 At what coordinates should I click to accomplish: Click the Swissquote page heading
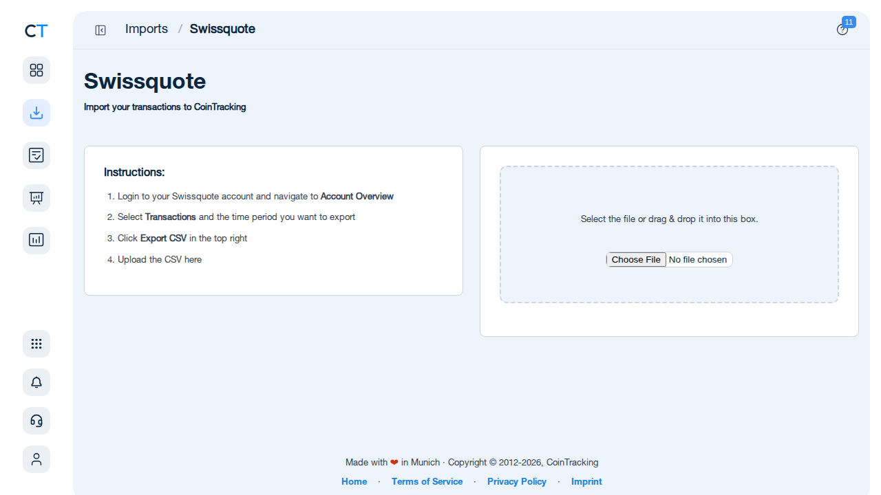pos(145,81)
